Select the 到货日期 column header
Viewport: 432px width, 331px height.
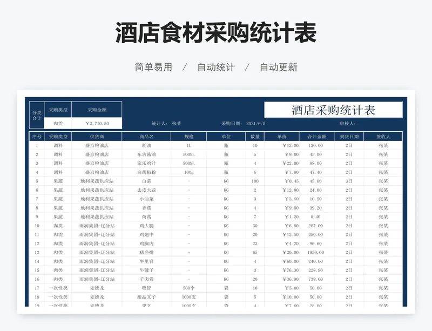pos(349,137)
